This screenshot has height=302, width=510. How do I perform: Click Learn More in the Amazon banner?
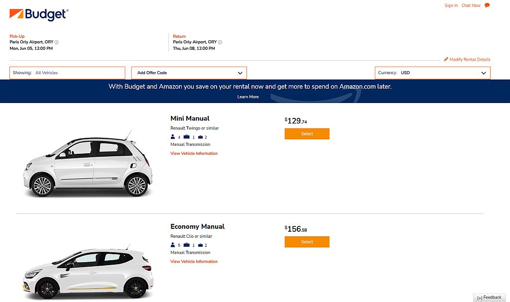point(248,97)
